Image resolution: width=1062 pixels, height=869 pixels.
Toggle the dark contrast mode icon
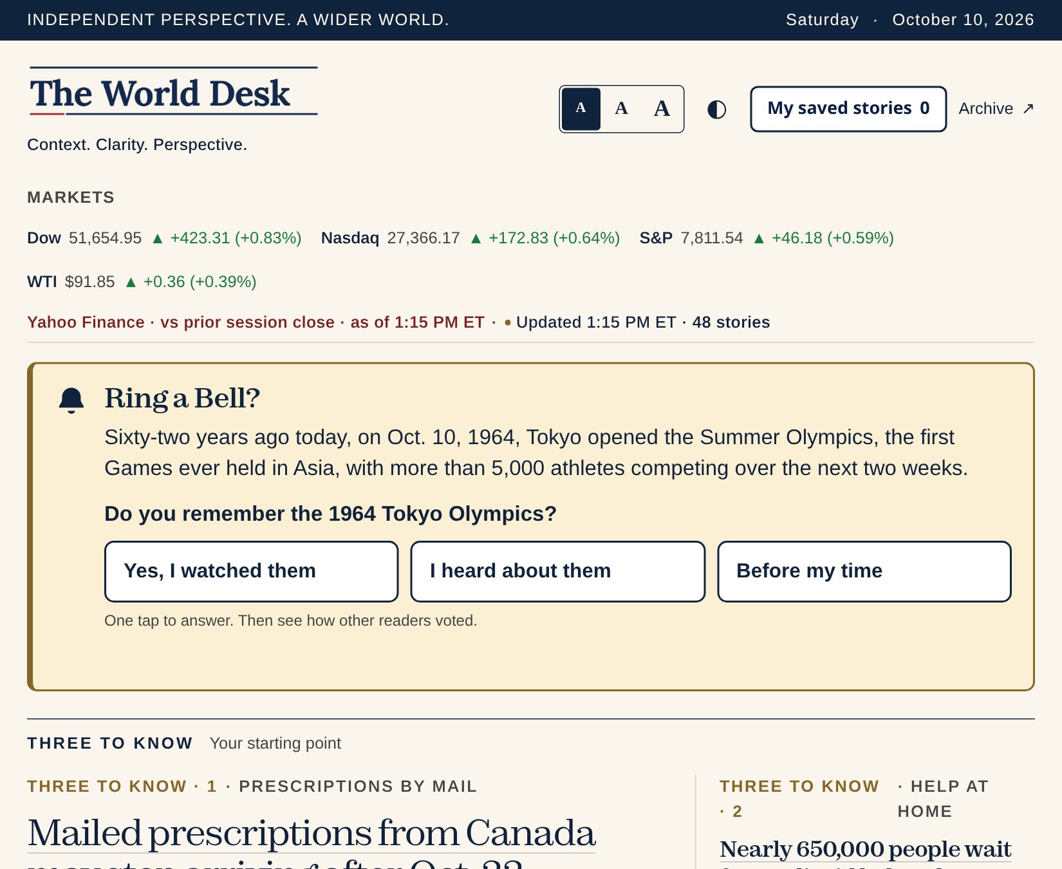[716, 109]
